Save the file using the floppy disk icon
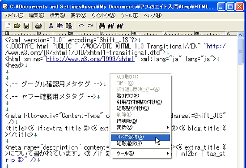This screenshot has width=246, height=168. 26,26
